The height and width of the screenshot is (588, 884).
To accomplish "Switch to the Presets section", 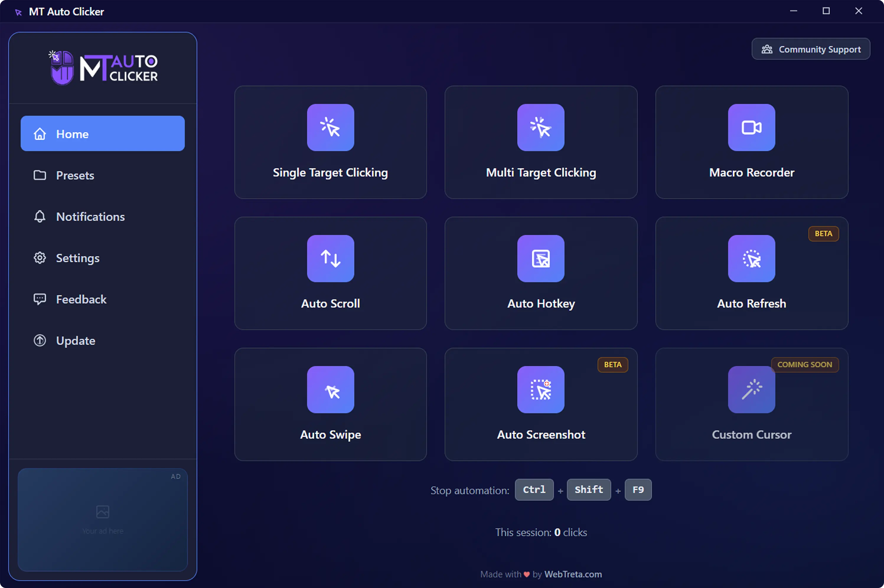I will click(x=75, y=175).
